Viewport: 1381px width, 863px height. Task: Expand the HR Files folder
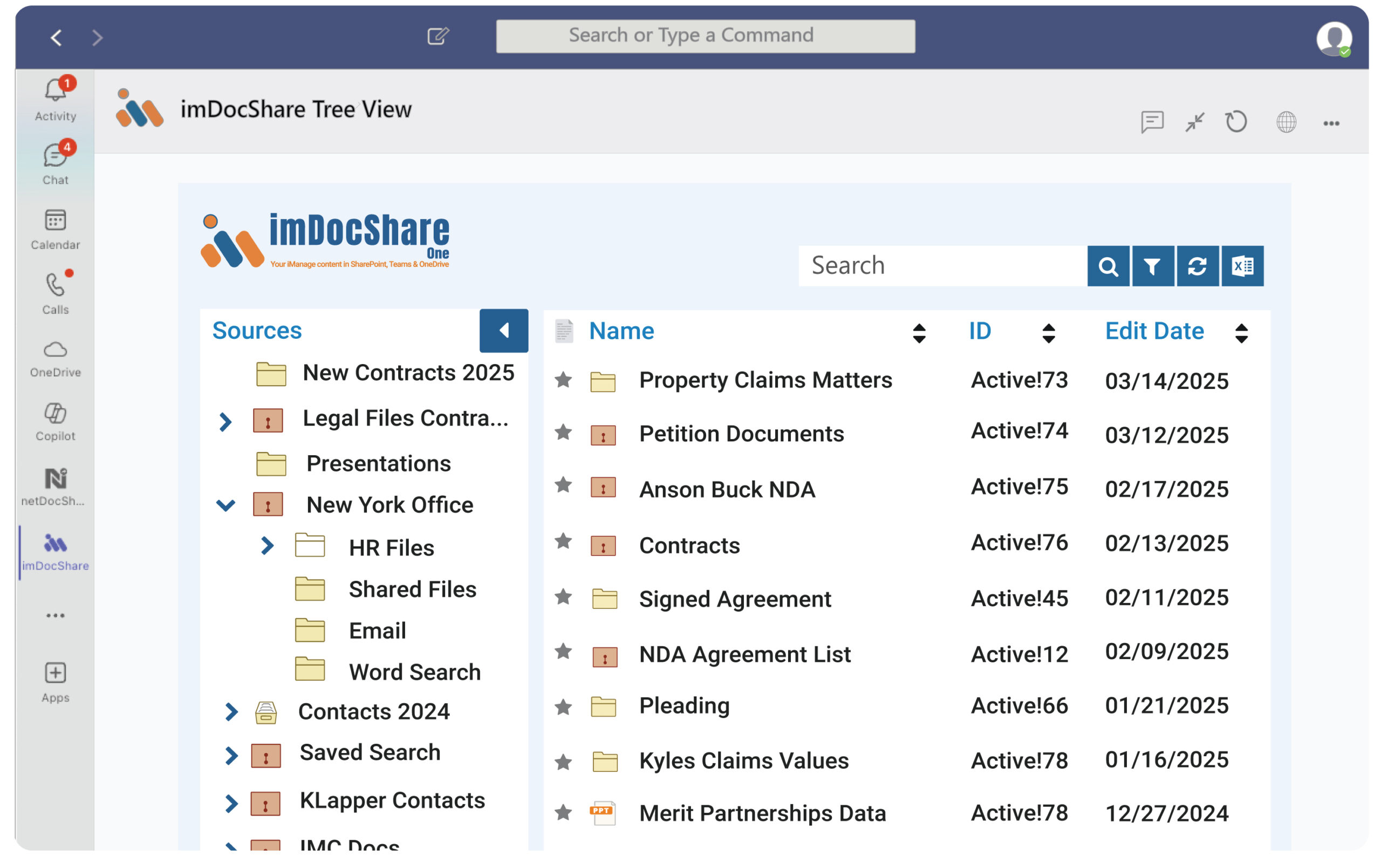click(x=267, y=546)
